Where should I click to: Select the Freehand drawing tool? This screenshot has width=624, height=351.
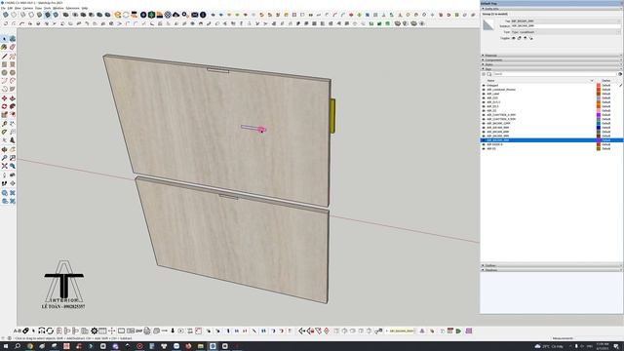click(x=13, y=57)
